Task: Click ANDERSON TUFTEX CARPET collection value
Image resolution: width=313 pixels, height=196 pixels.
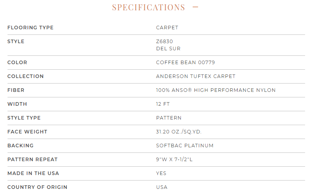Action: [x=196, y=76]
